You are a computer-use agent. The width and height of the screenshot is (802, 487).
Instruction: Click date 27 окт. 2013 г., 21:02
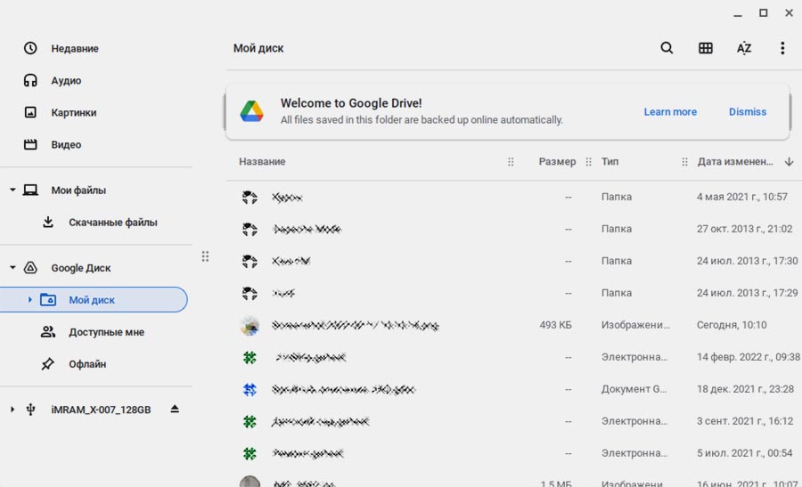(744, 229)
